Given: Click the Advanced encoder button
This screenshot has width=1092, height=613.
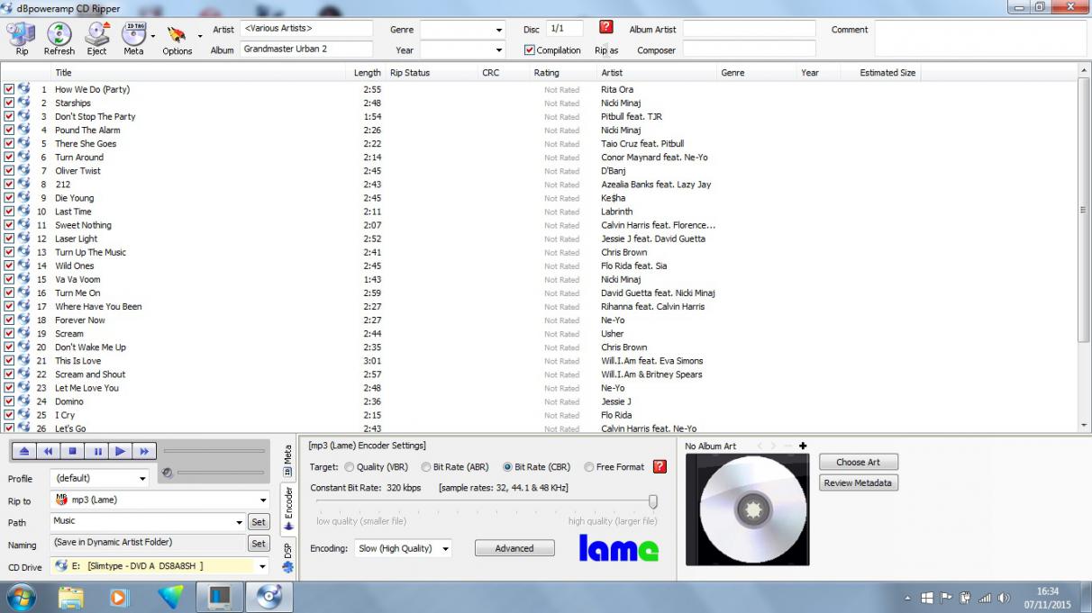Looking at the screenshot, I should 514,548.
